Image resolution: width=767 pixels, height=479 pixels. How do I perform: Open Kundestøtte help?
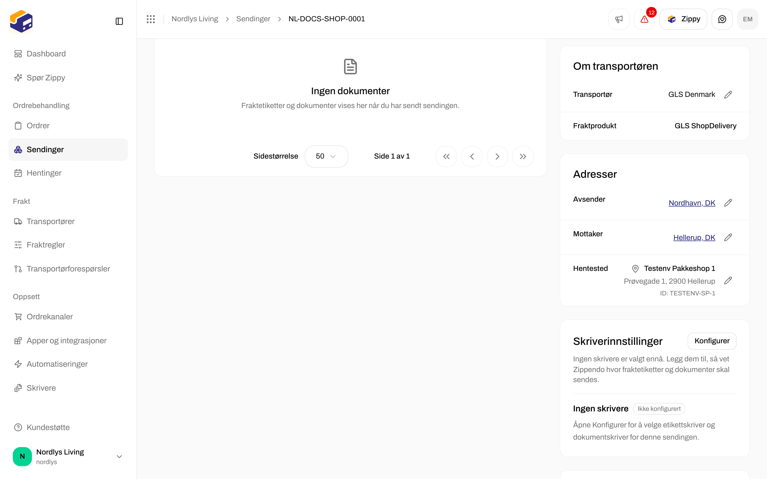click(68, 427)
